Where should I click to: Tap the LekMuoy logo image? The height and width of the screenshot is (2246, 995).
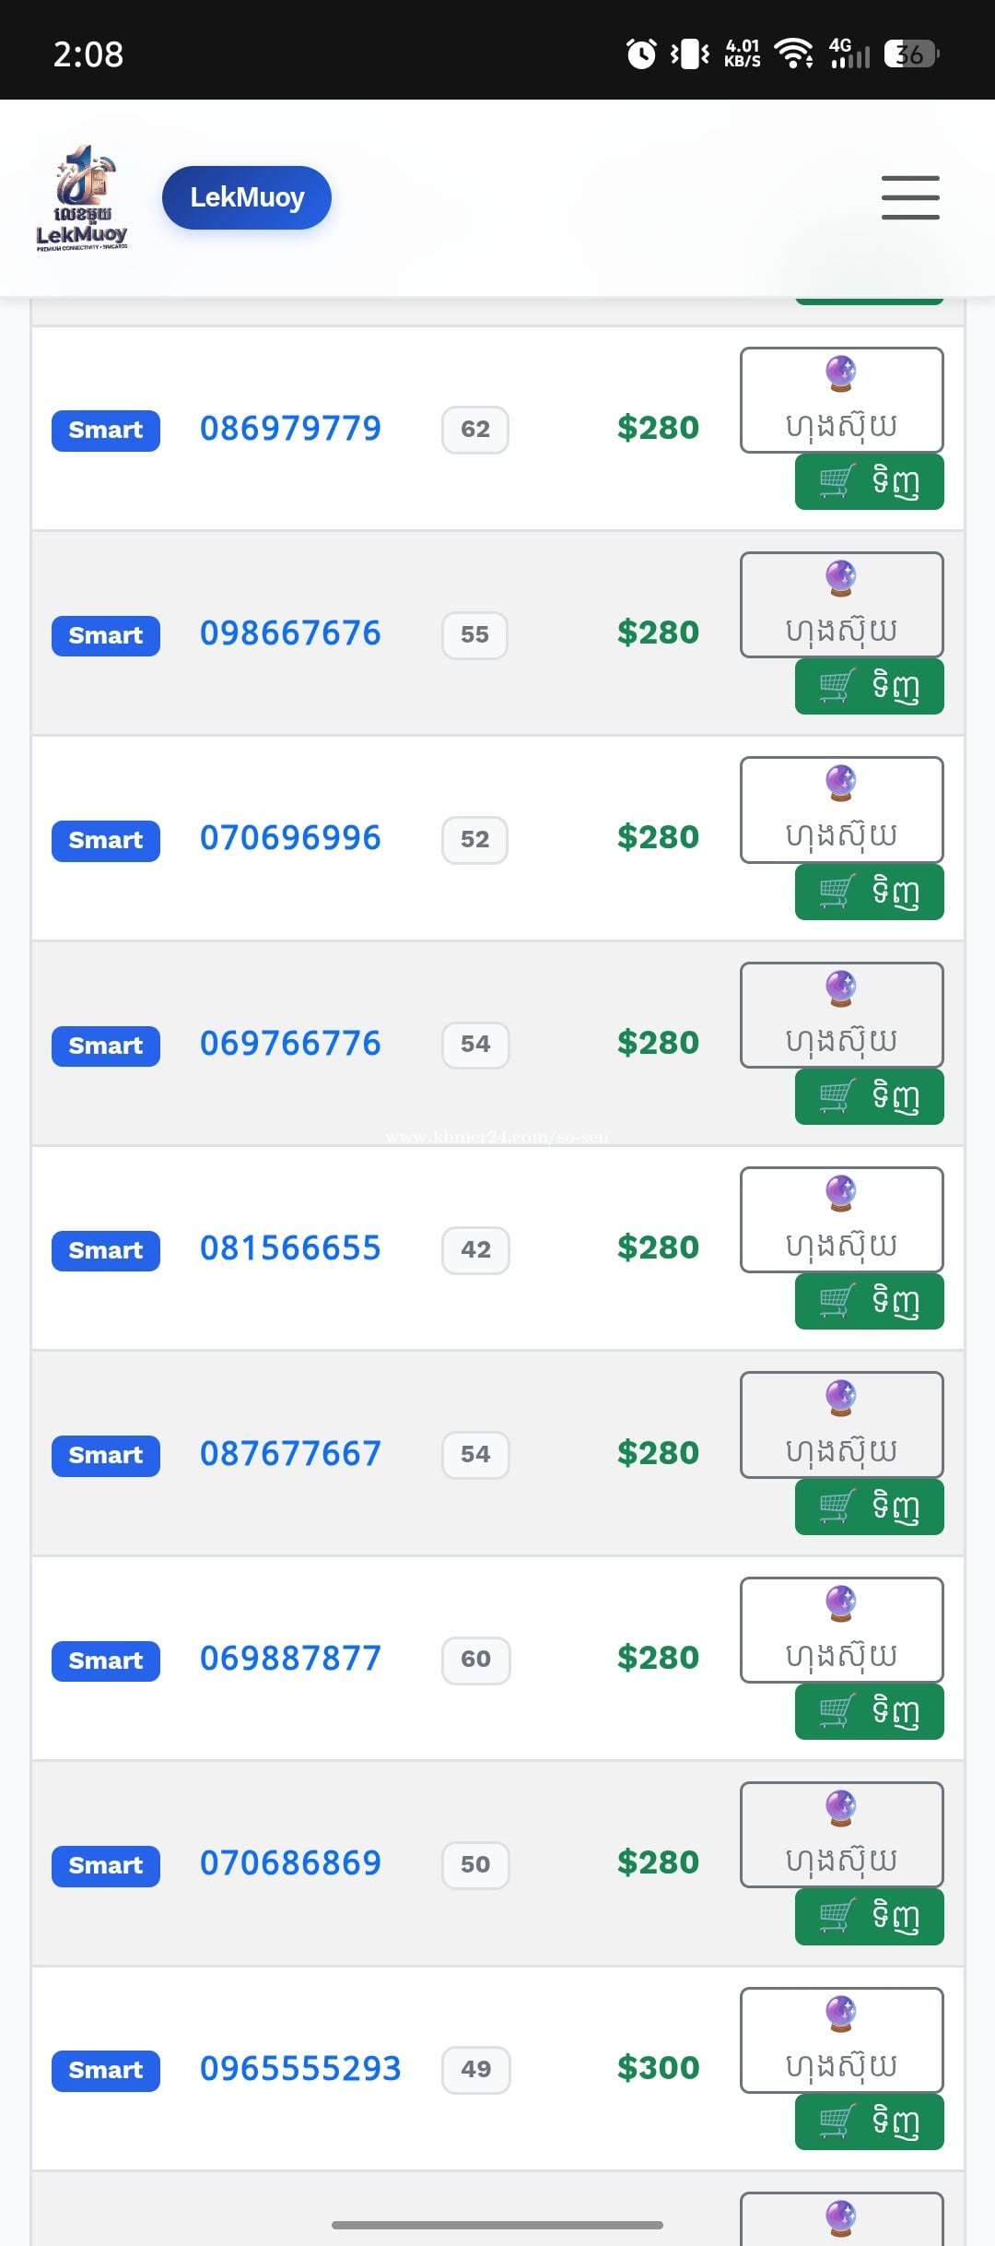tap(82, 198)
